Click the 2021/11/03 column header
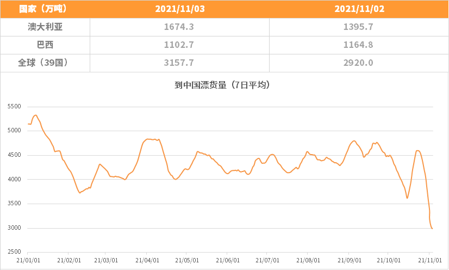Viewport: 449px width, 270px height. (x=180, y=9)
